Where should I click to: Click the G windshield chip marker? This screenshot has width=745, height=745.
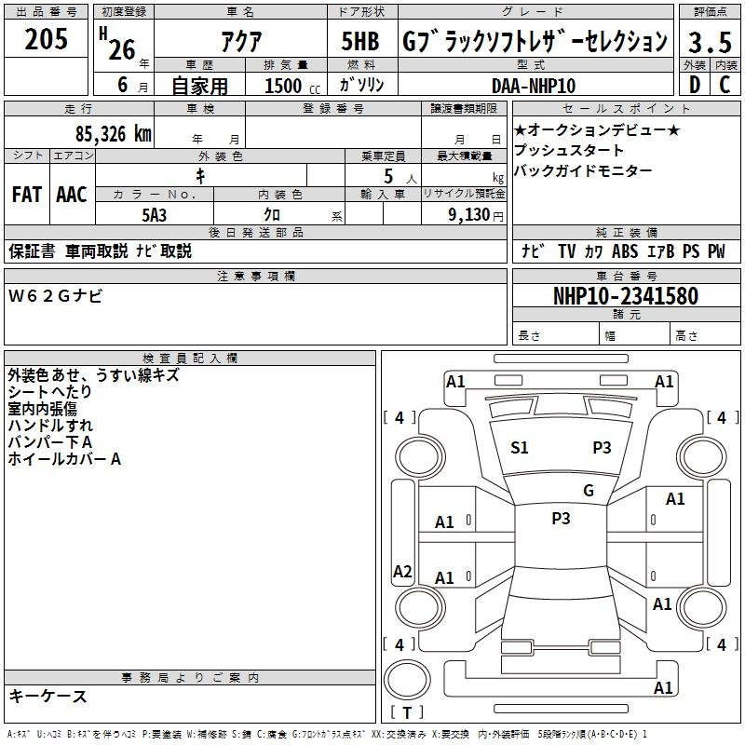[x=589, y=491]
